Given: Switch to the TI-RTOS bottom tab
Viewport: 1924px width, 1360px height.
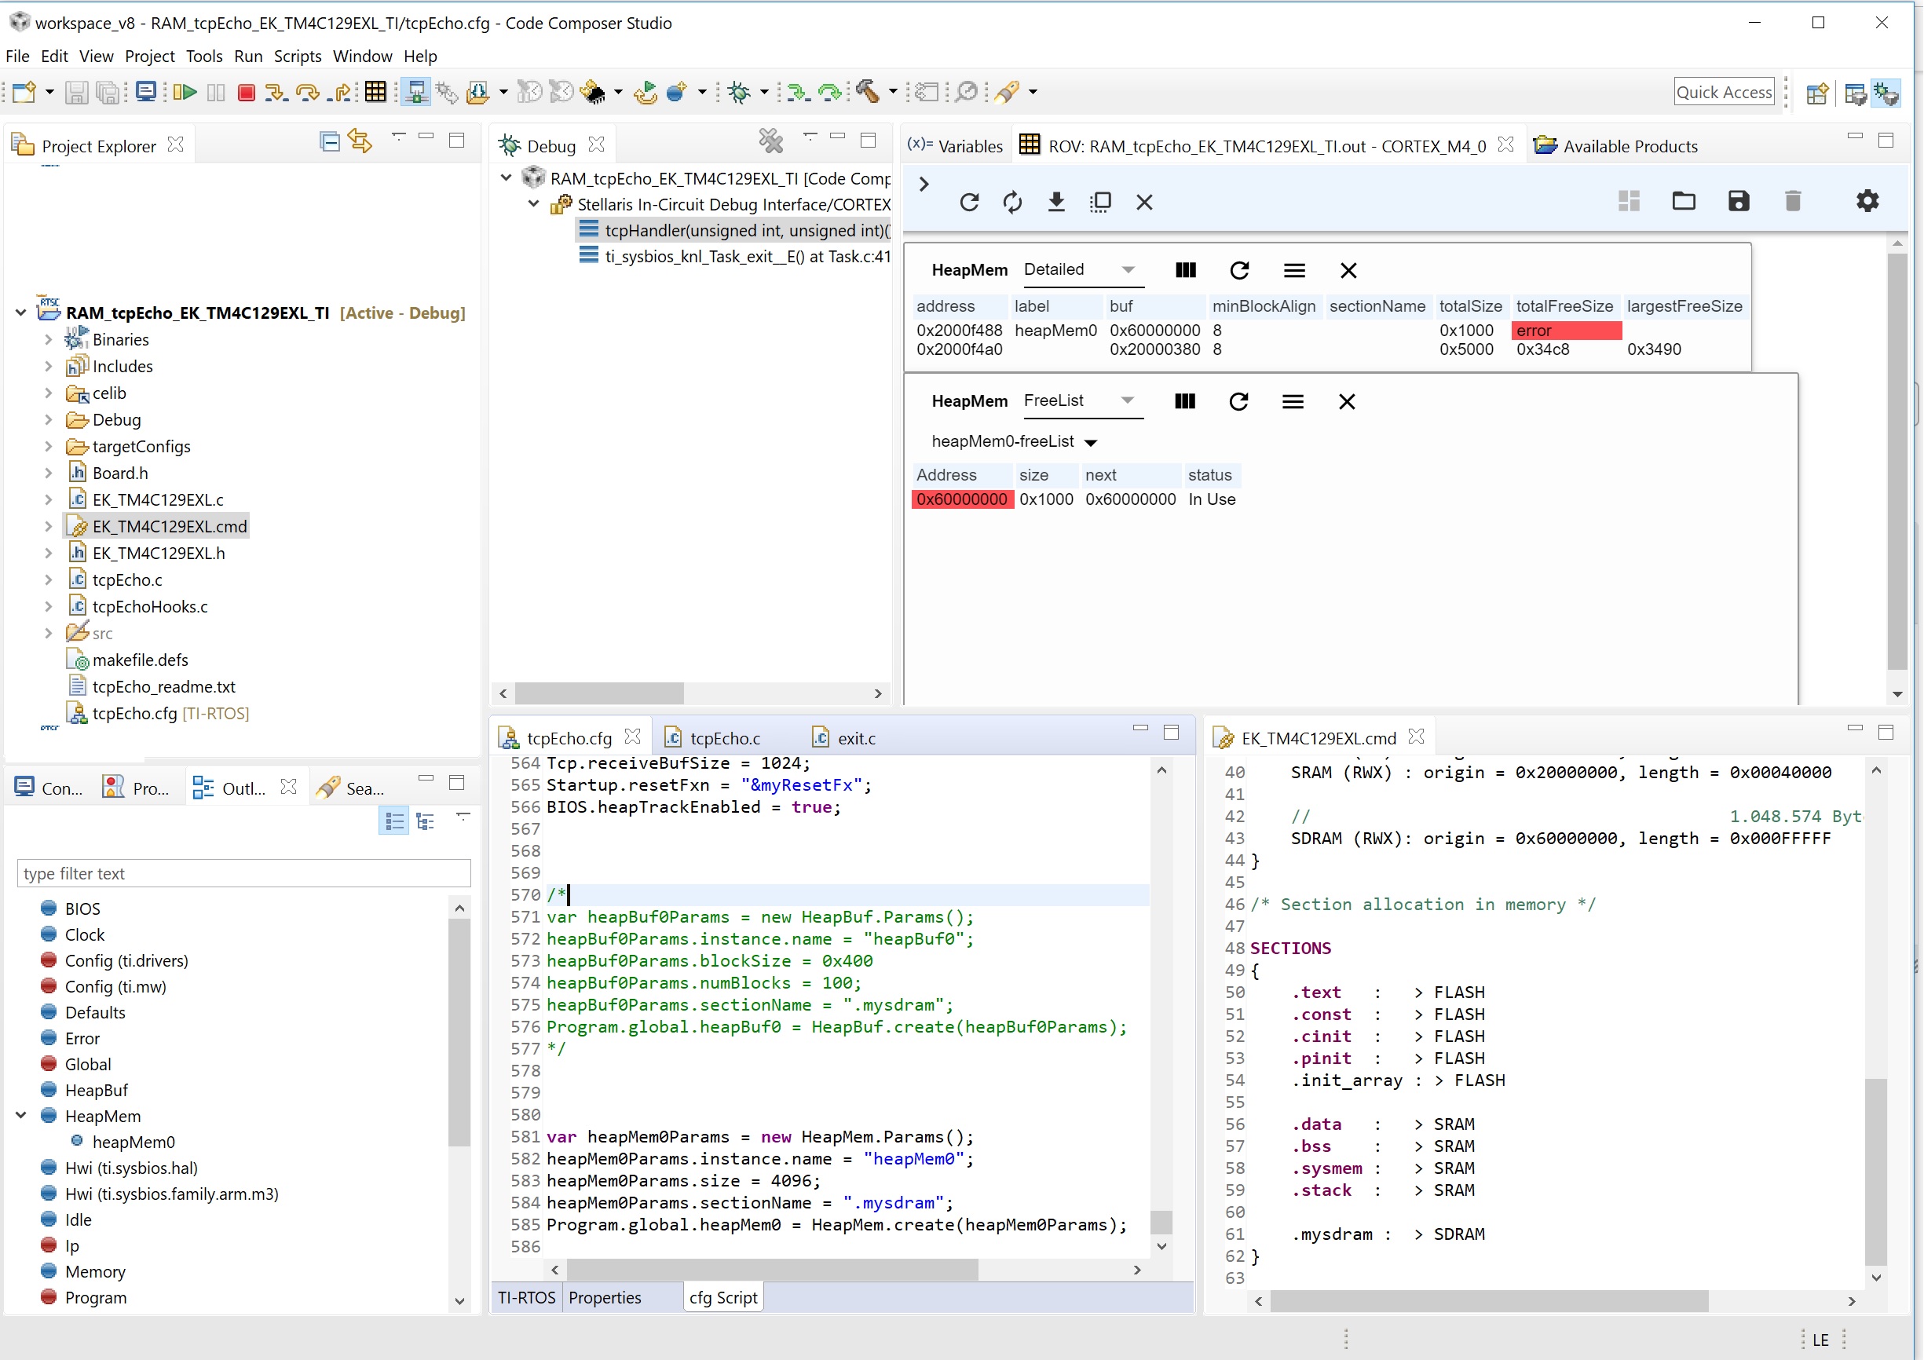Looking at the screenshot, I should pyautogui.click(x=525, y=1297).
